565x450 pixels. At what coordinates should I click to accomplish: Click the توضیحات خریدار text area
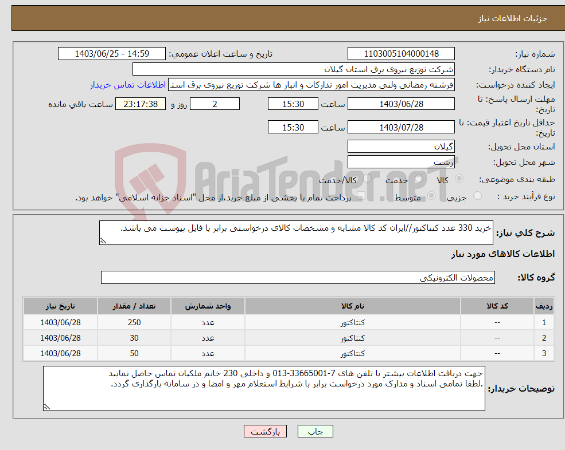coord(264,389)
